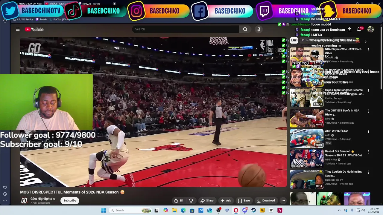Open the 2:51 AM clock and calendar

[x=373, y=210]
